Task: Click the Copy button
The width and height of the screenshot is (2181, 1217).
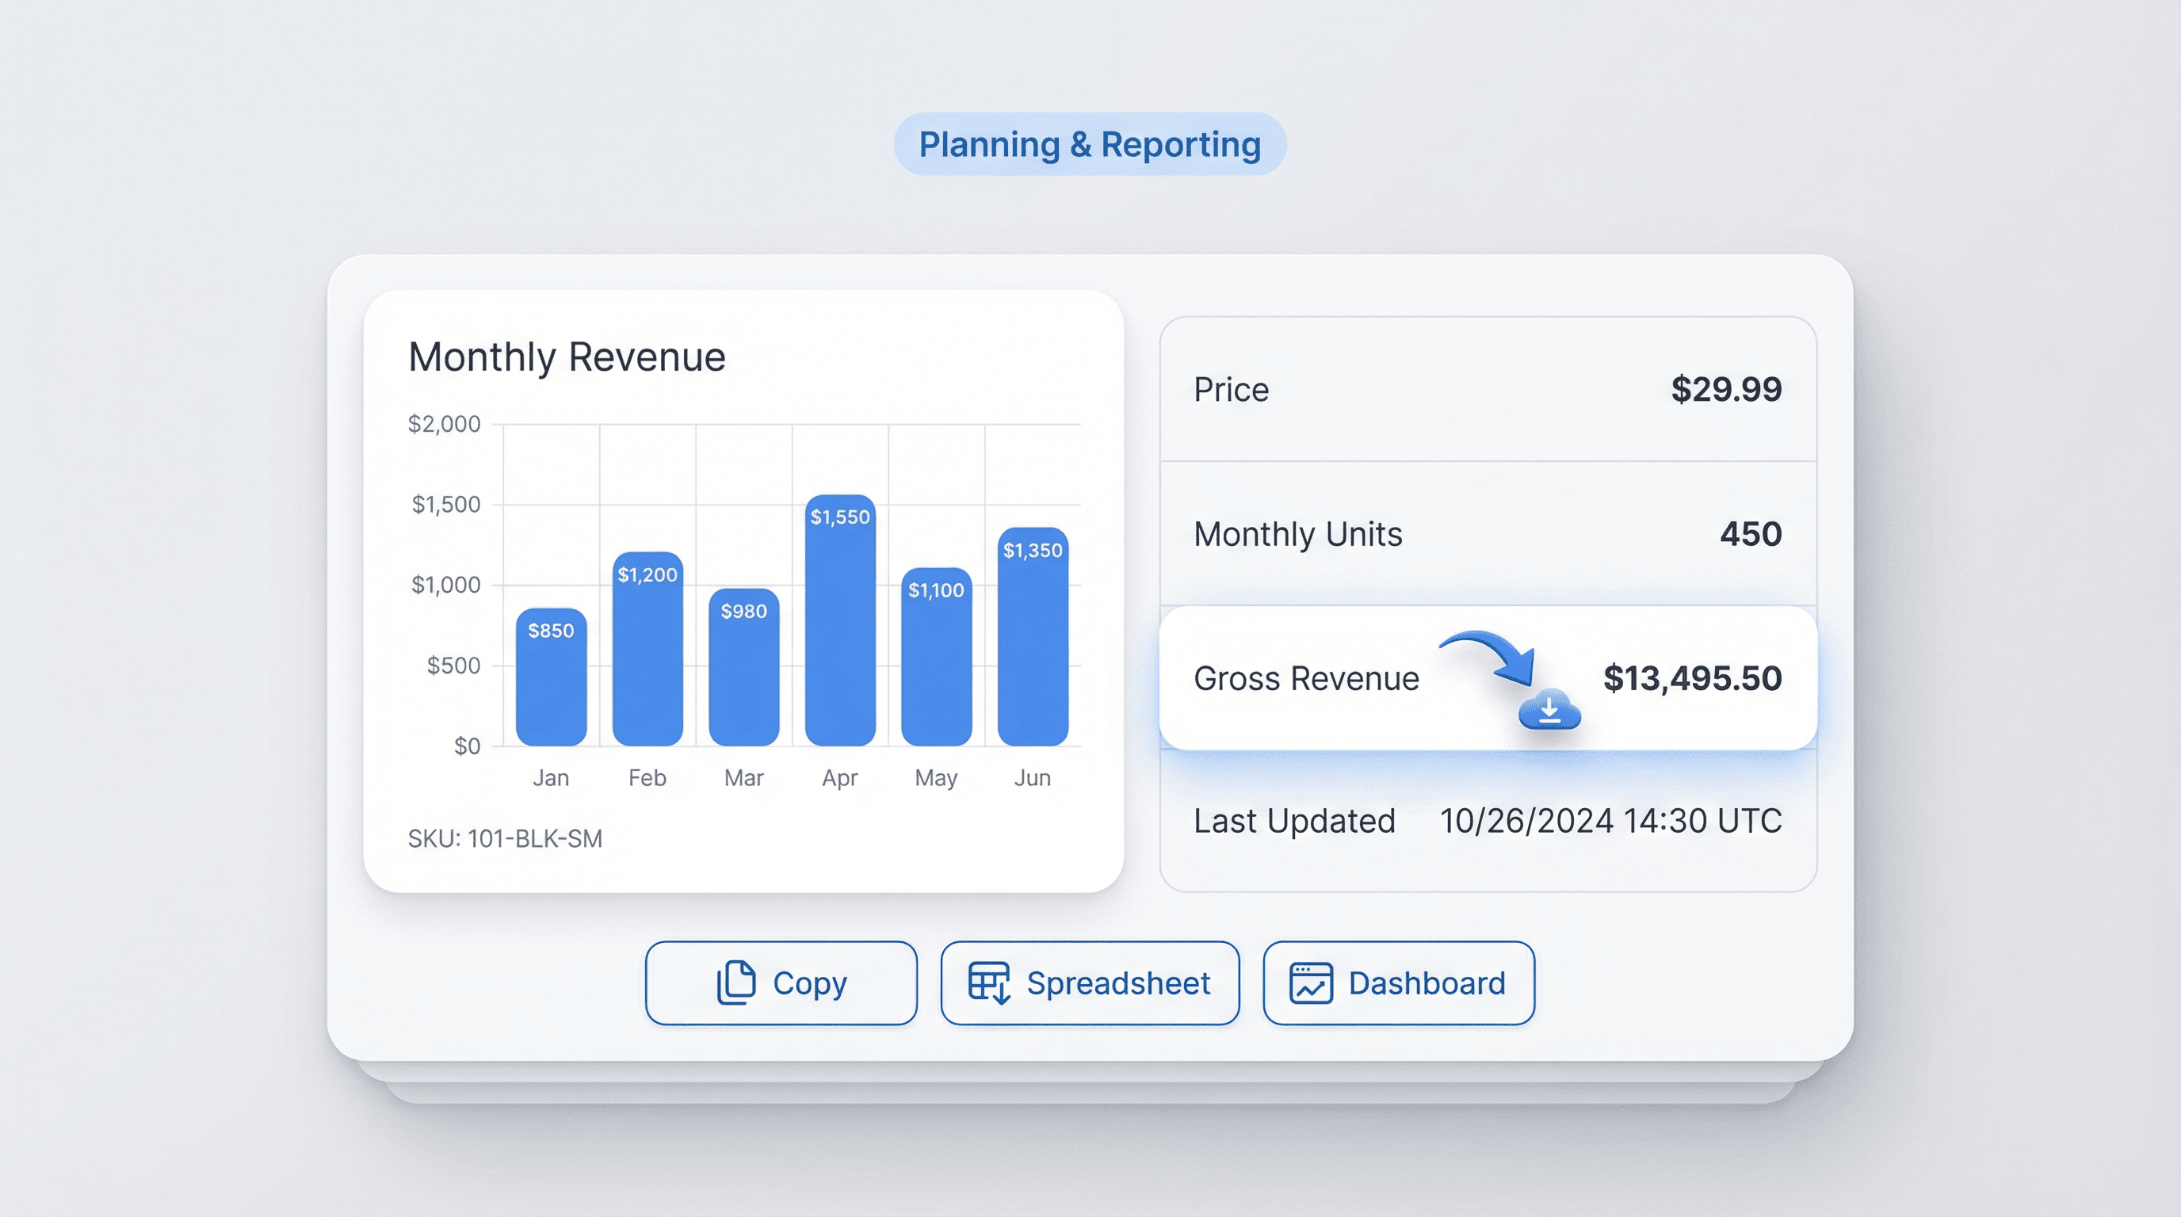Action: point(780,982)
